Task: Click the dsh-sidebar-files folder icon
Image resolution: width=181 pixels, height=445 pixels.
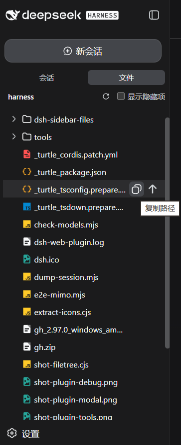Action: tap(27, 119)
